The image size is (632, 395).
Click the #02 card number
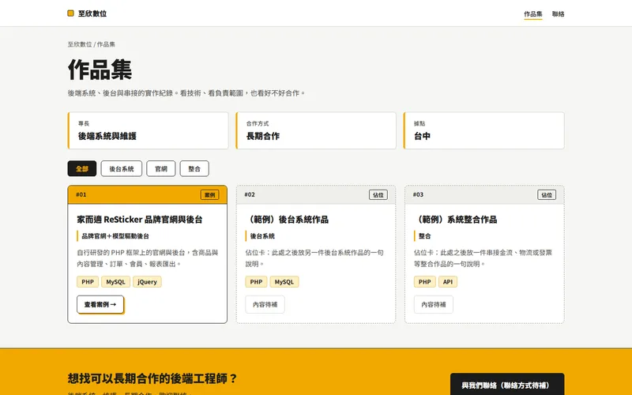[250, 194]
